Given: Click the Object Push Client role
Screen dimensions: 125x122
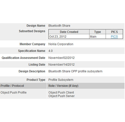Looking at the screenshot, I should coord(61,93).
